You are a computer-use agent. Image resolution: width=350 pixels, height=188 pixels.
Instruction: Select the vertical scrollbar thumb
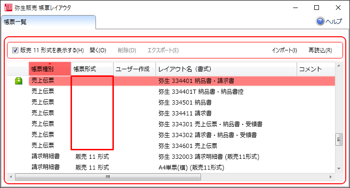coord(339,139)
